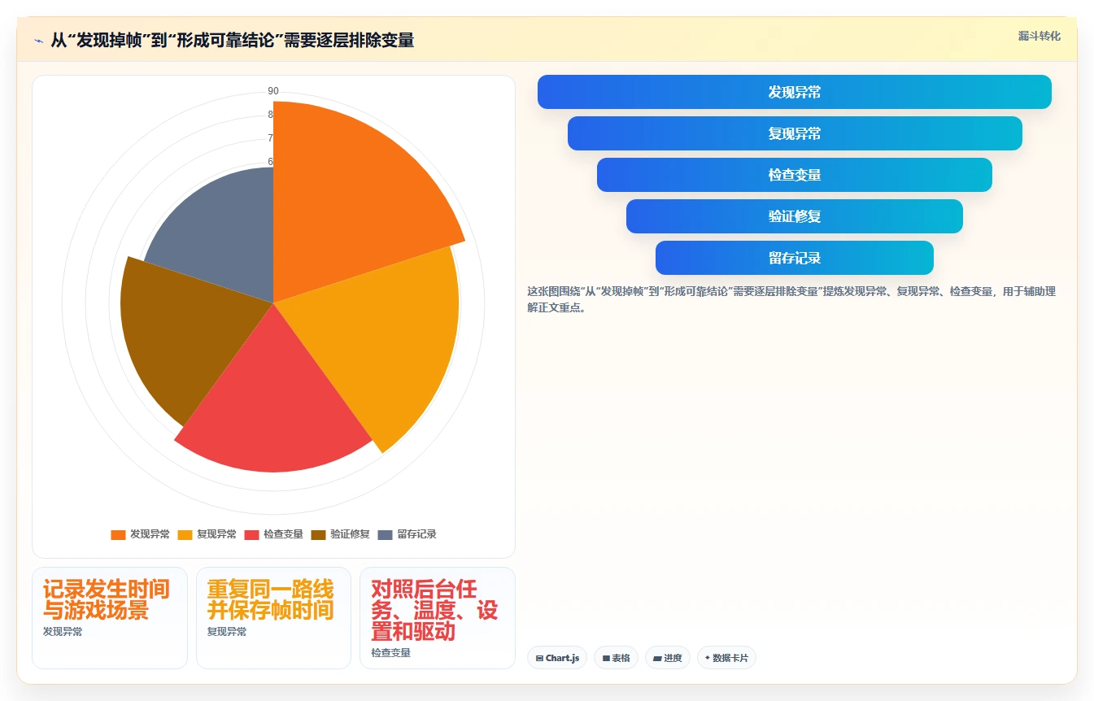Viewport: 1094px width, 701px height.
Task: Click the chart axis label 90
Action: (273, 91)
